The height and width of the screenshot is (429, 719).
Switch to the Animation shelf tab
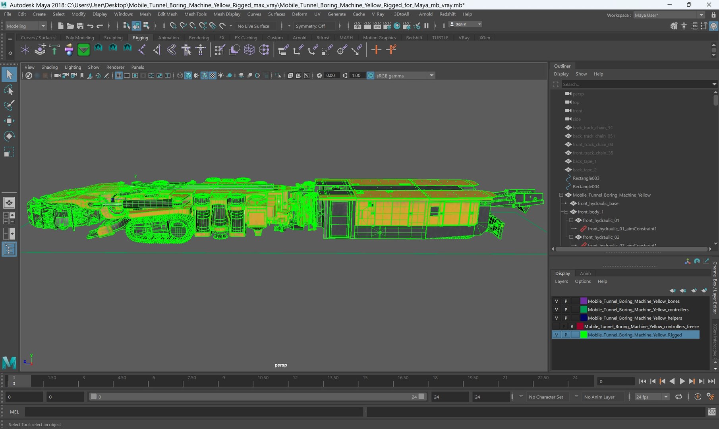point(168,38)
